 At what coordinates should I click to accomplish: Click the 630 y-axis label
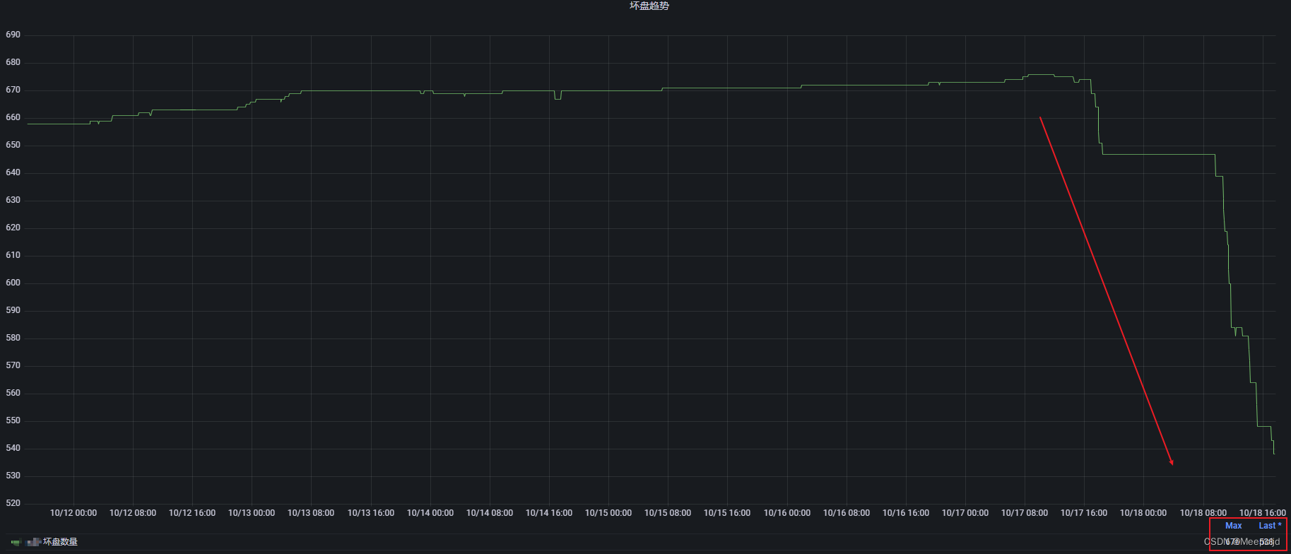13,200
